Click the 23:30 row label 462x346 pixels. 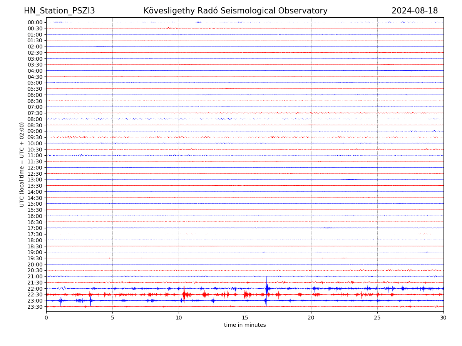[x=35, y=307]
